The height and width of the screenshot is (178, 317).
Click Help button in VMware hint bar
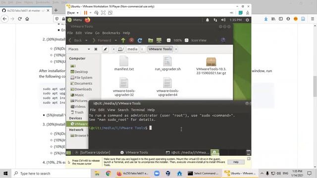click(x=236, y=162)
